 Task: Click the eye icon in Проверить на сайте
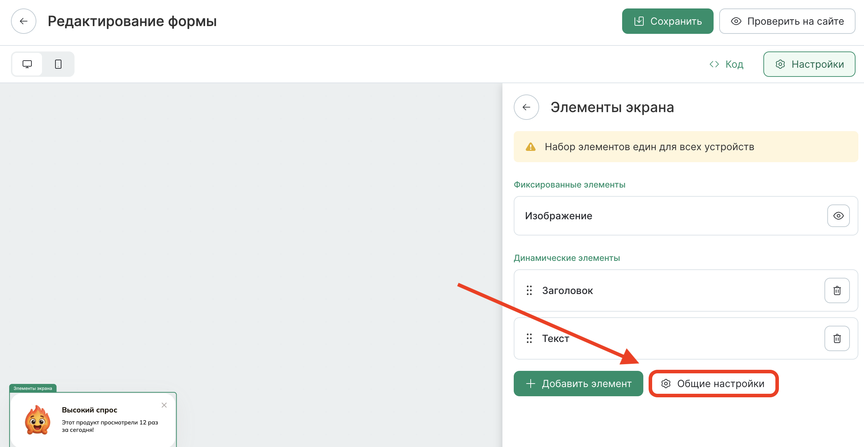[736, 21]
